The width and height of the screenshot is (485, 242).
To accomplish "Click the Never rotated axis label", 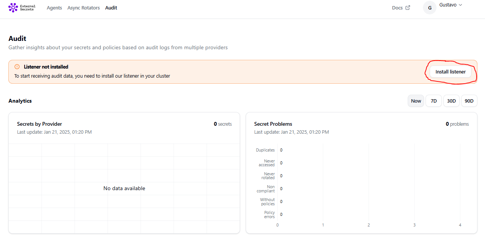I will pos(269,176).
